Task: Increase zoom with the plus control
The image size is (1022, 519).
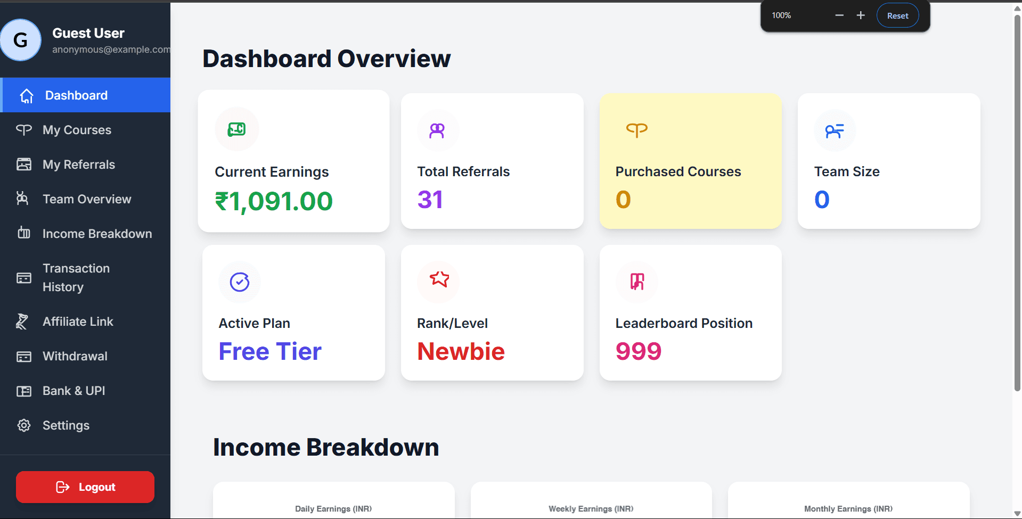Action: (861, 15)
